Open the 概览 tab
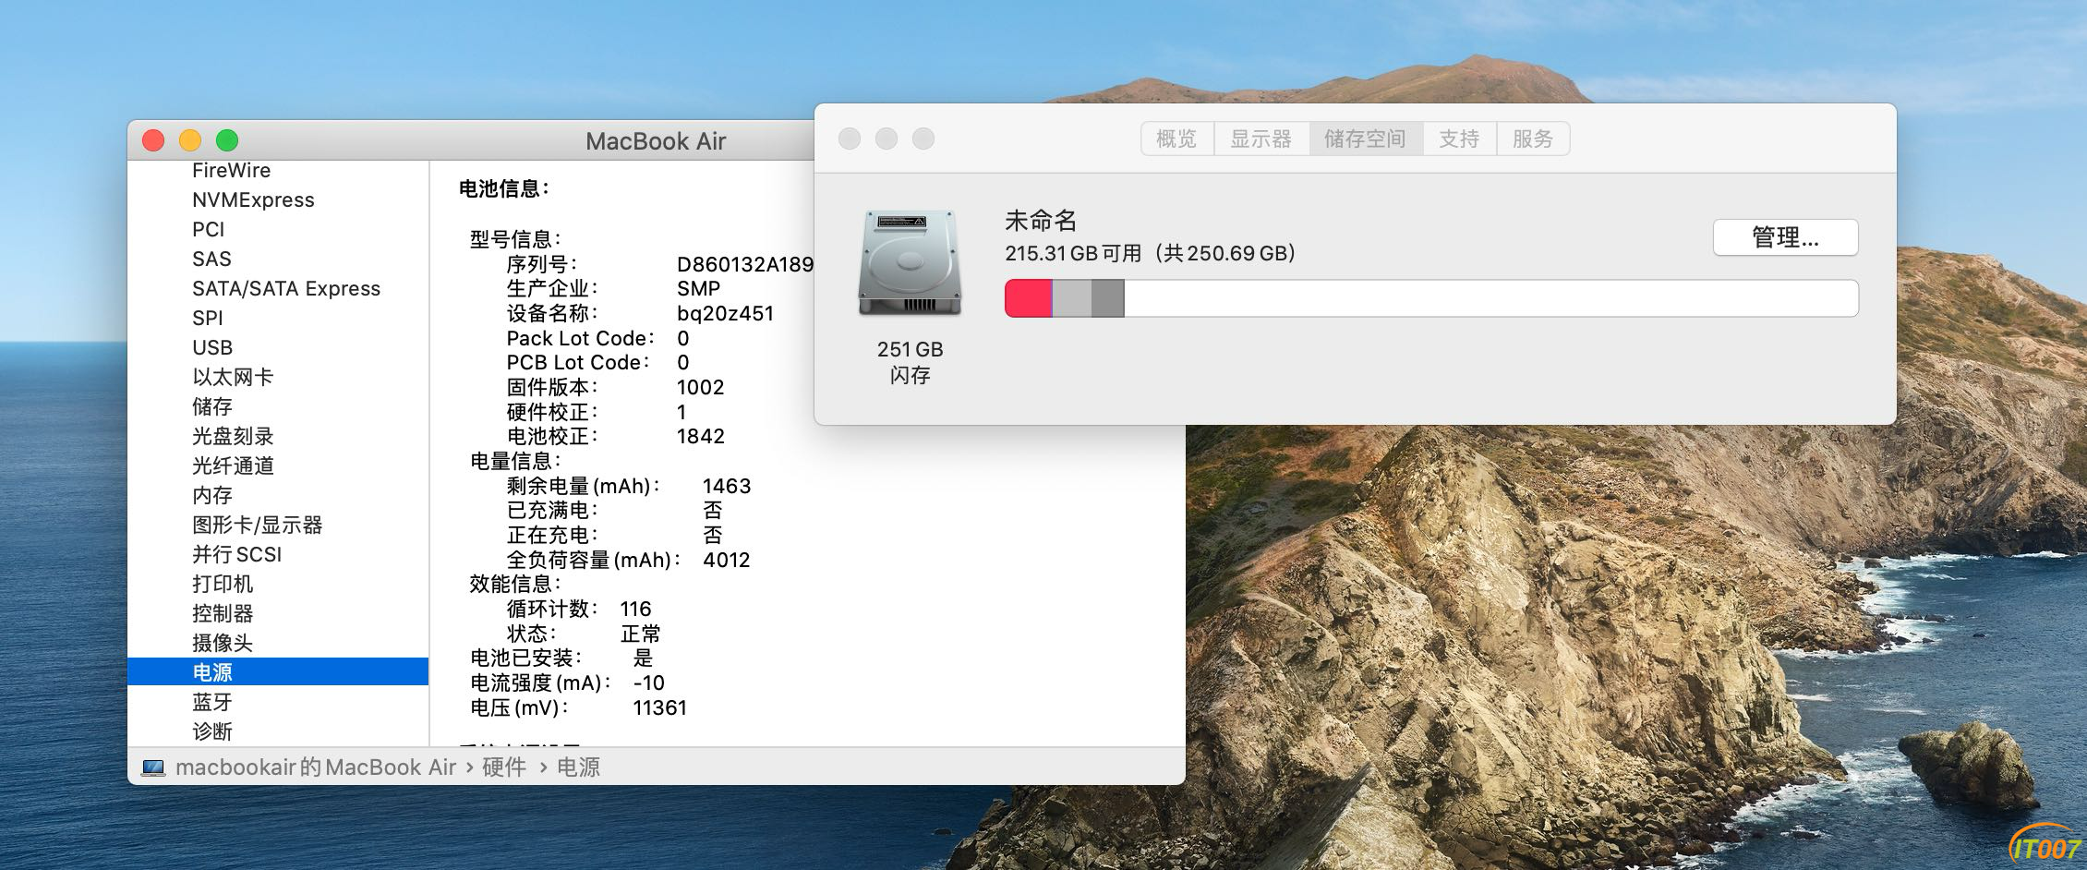The height and width of the screenshot is (870, 2087). coord(1176,139)
